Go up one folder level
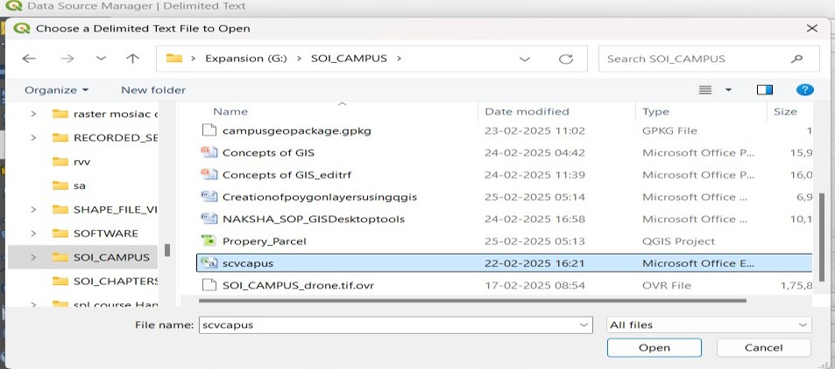Viewport: 835px width, 369px height. (132, 59)
